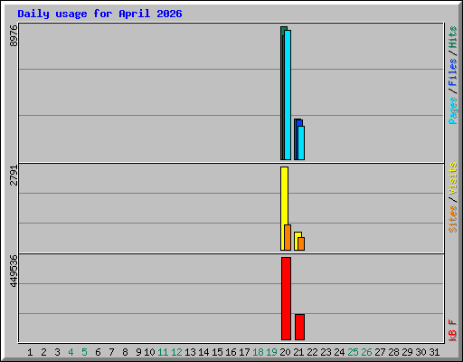Click the red kB bar for day 20
The image size is (463, 362).
click(x=286, y=299)
